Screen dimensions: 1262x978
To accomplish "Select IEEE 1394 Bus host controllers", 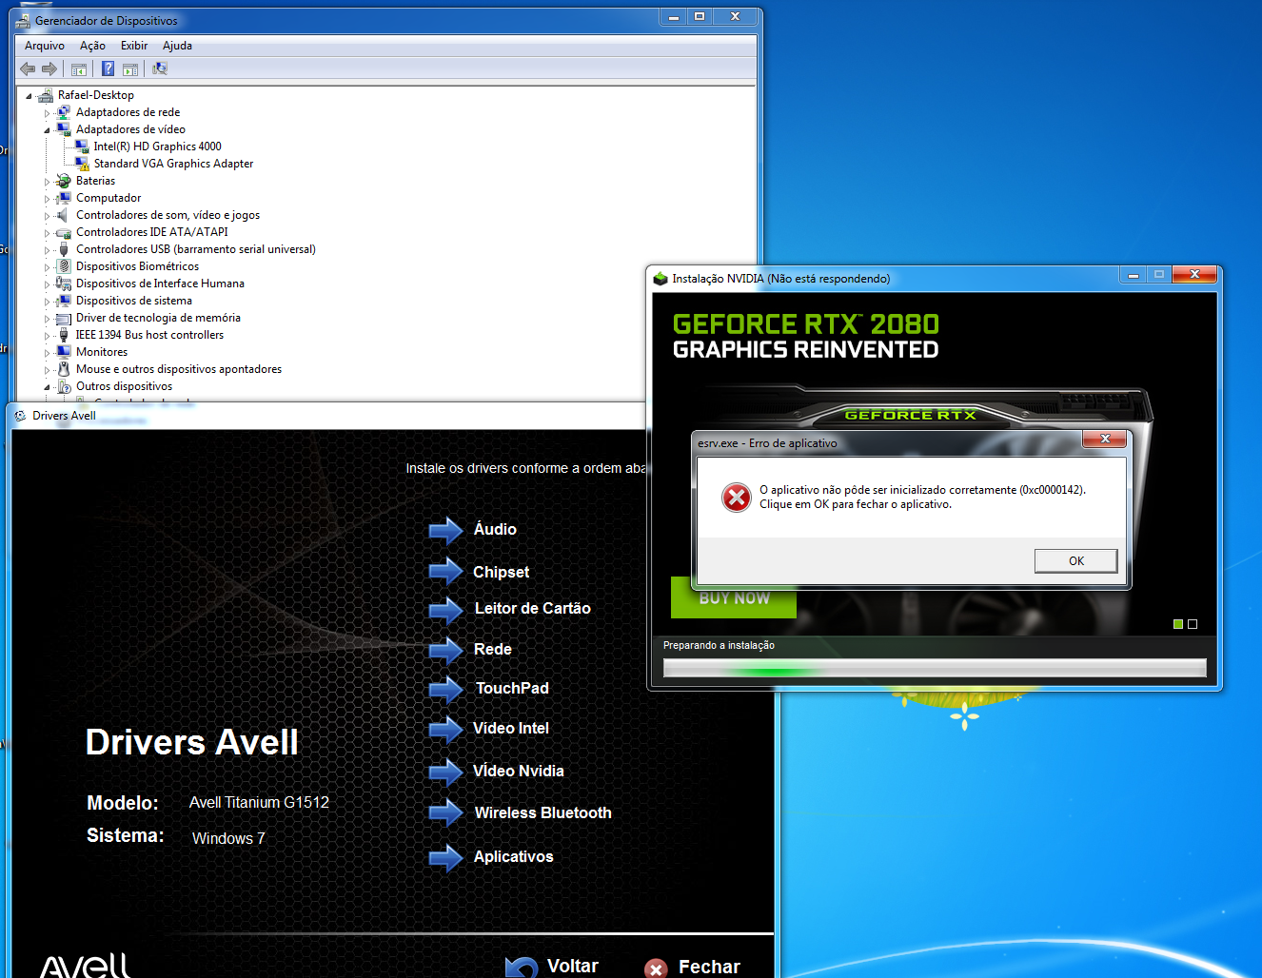I will (149, 335).
